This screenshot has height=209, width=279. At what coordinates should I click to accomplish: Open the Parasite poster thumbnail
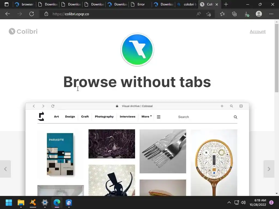click(60, 154)
